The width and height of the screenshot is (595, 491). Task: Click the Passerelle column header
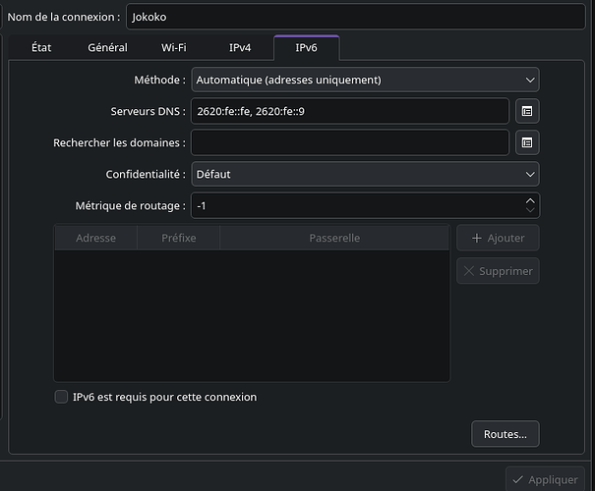[334, 238]
